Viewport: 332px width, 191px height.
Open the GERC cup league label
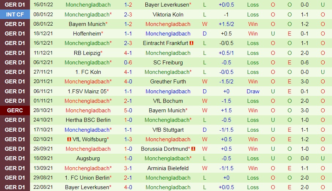pos(15,111)
